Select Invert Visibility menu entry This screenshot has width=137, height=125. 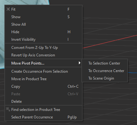(x=43, y=39)
